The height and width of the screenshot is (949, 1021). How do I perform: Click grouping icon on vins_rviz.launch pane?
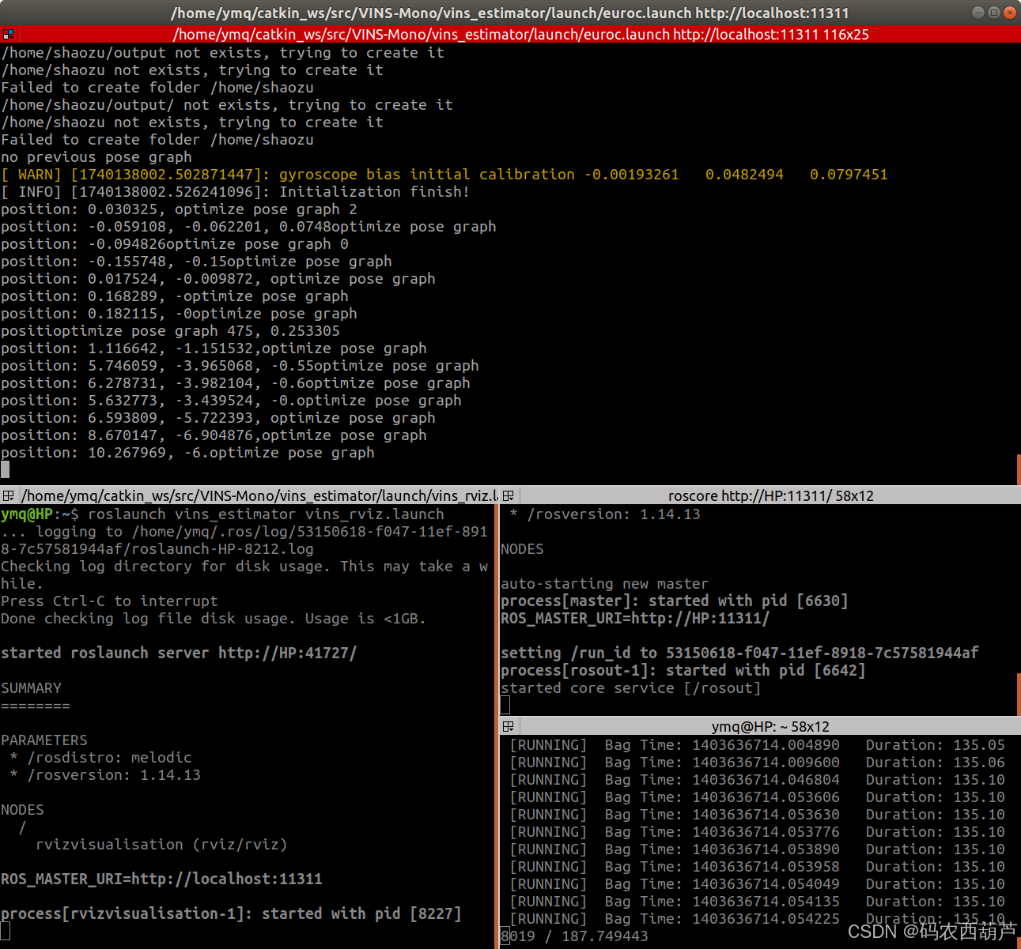[8, 495]
